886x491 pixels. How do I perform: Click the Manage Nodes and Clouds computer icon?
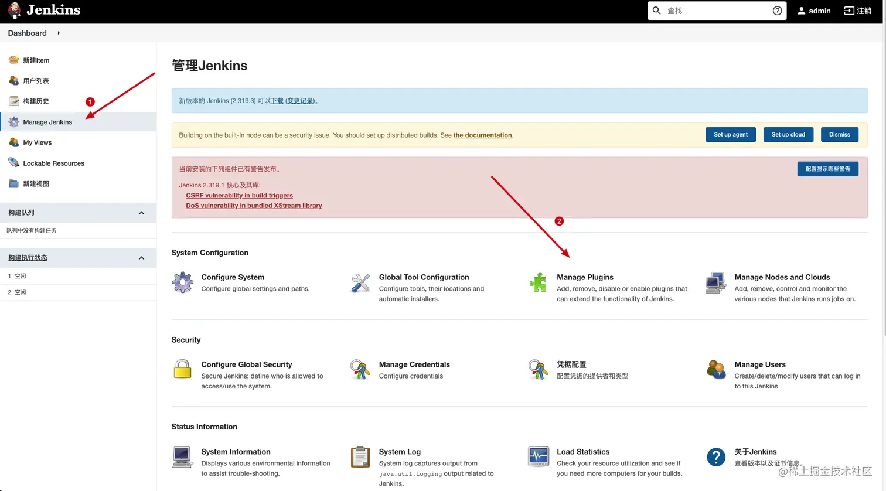(x=715, y=282)
